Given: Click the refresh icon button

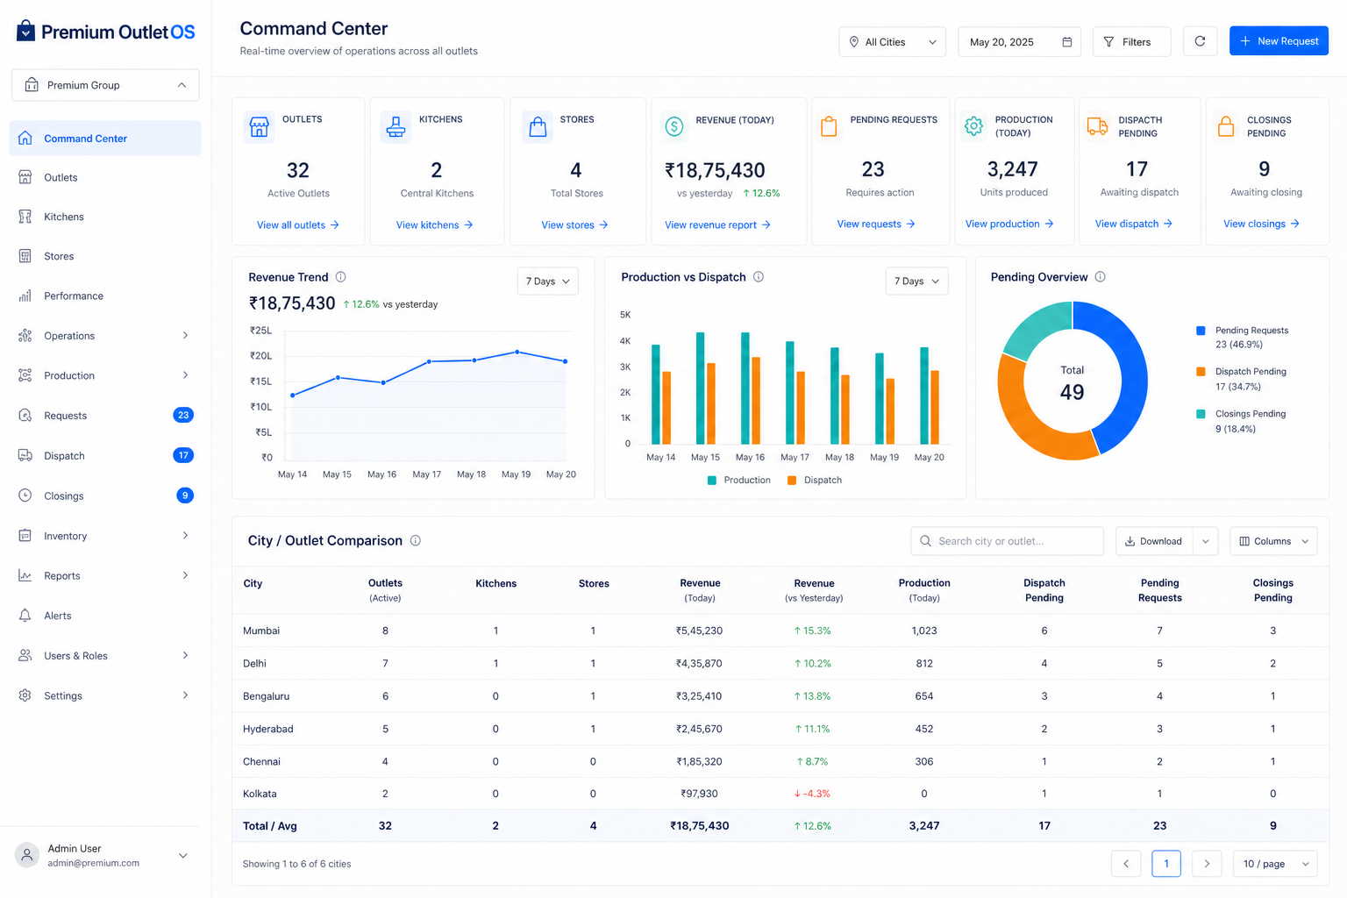Looking at the screenshot, I should (1200, 41).
